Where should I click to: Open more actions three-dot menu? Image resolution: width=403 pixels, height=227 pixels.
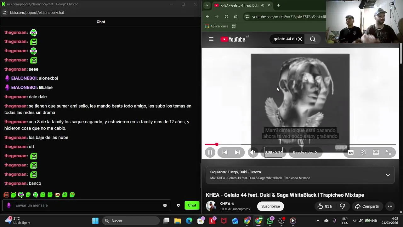390,206
